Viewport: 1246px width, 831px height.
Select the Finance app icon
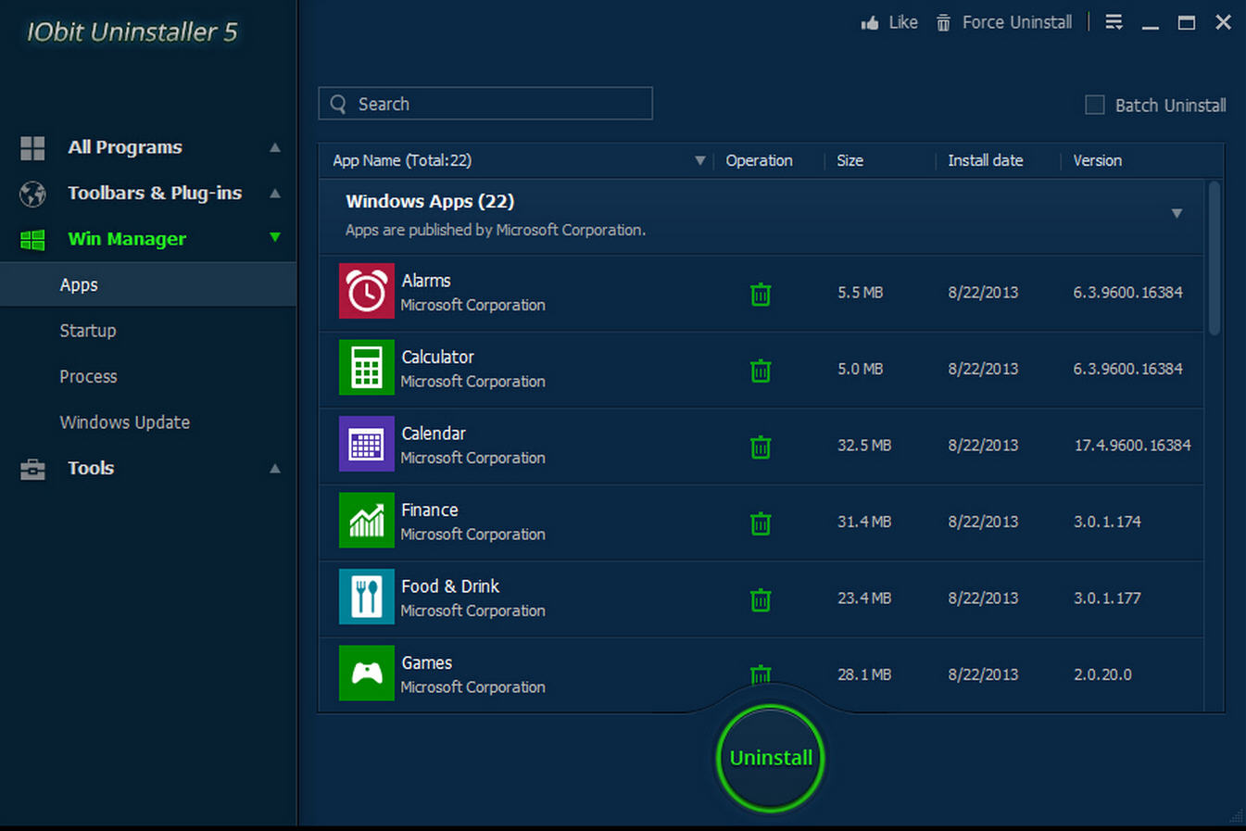point(367,521)
